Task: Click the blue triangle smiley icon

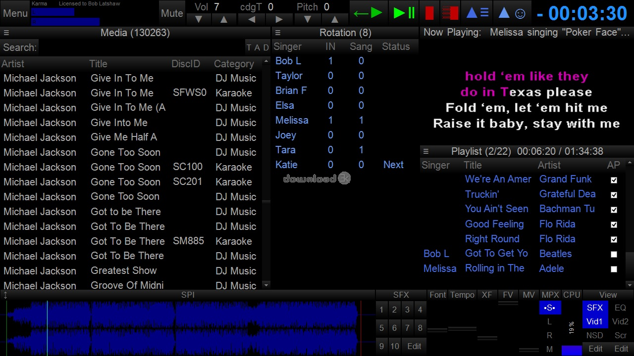Action: pyautogui.click(x=512, y=13)
